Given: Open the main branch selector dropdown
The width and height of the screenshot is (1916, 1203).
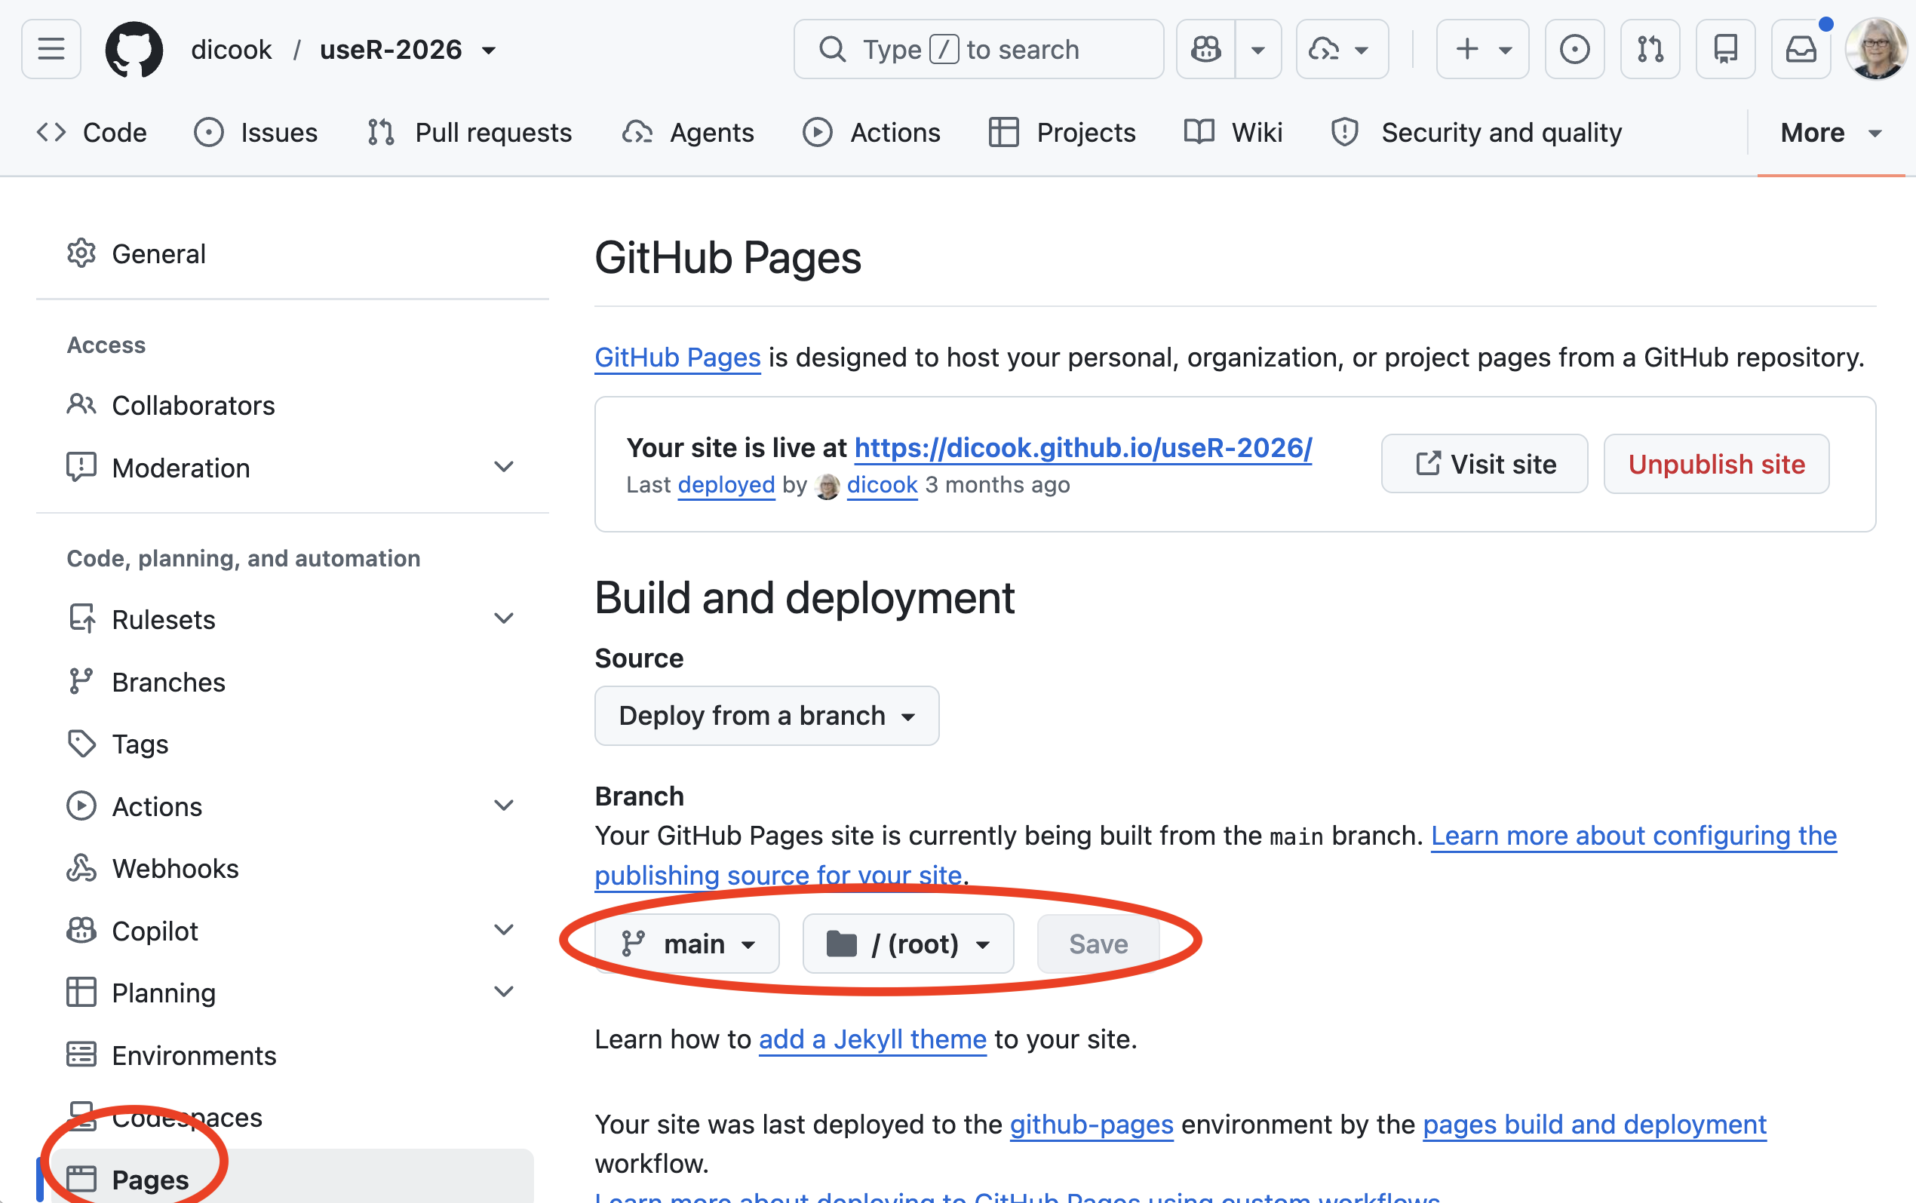Looking at the screenshot, I should click(x=686, y=944).
